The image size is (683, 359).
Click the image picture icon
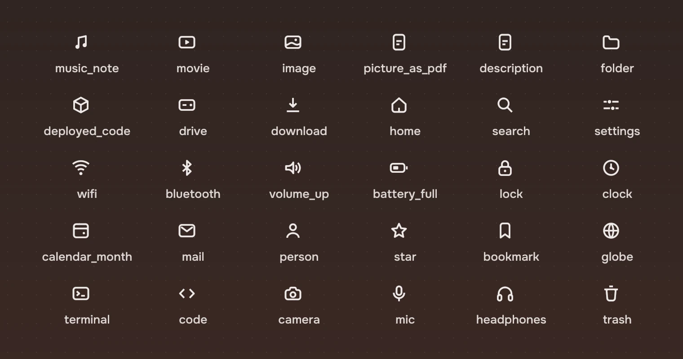[x=293, y=42]
